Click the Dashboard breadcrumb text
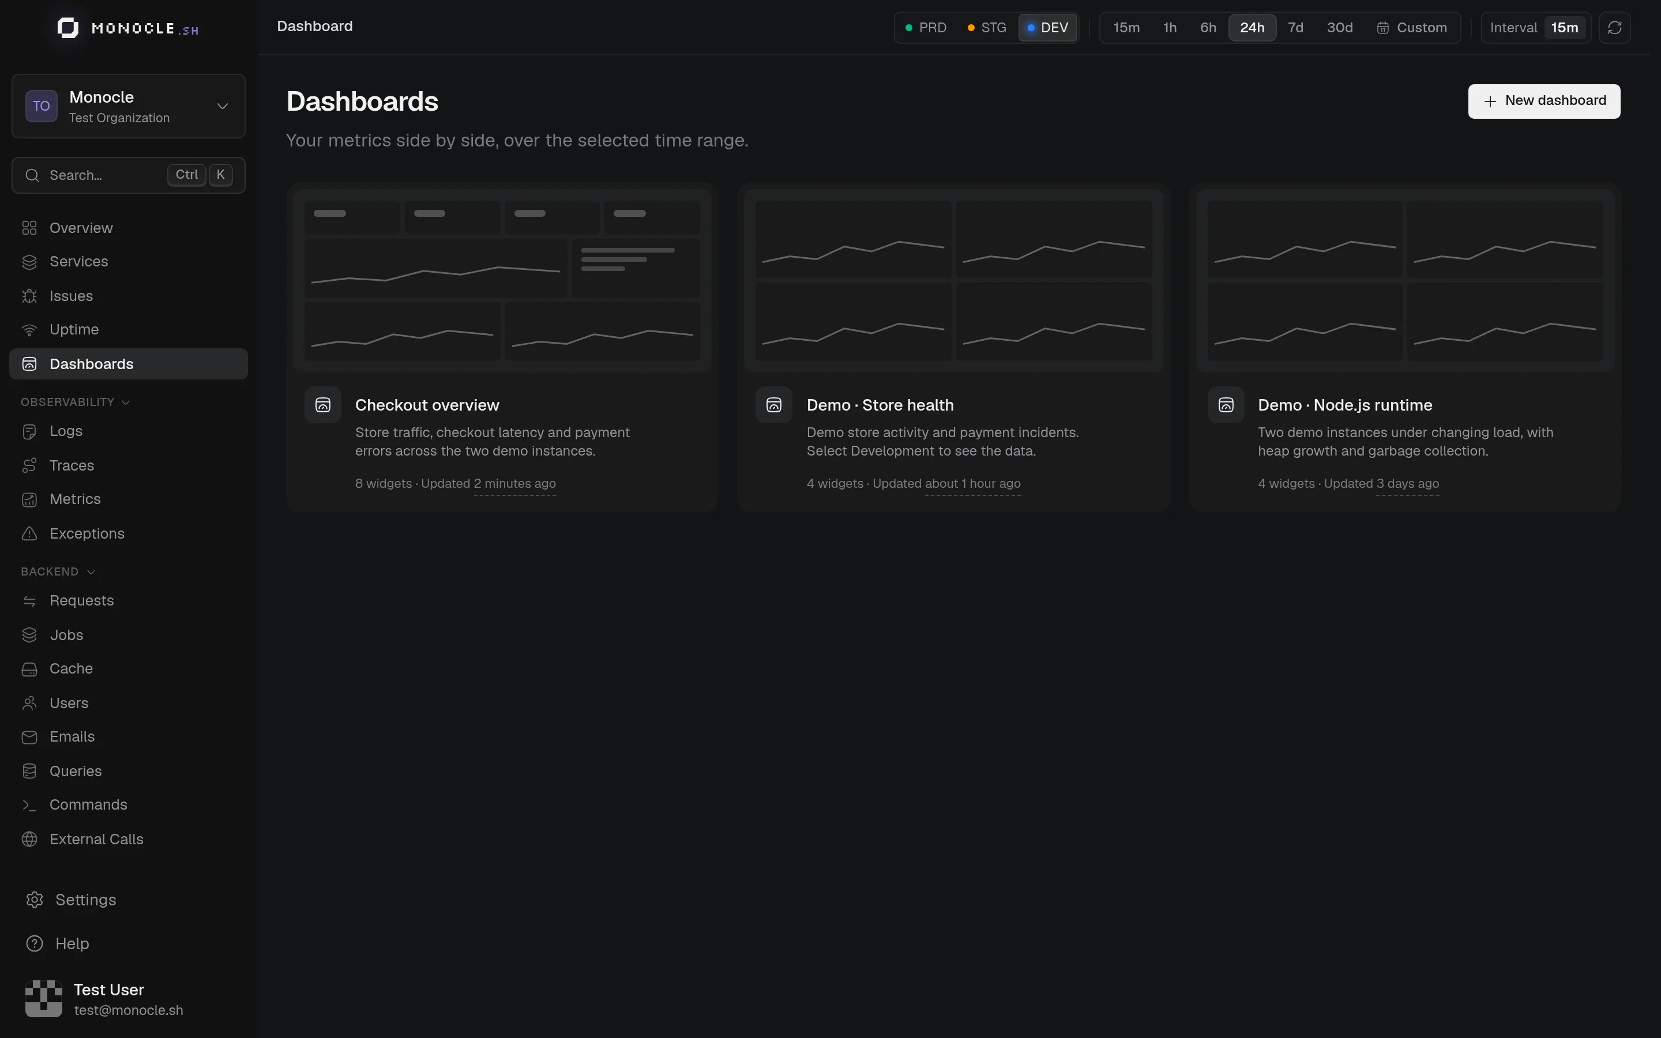The image size is (1661, 1038). point(314,26)
